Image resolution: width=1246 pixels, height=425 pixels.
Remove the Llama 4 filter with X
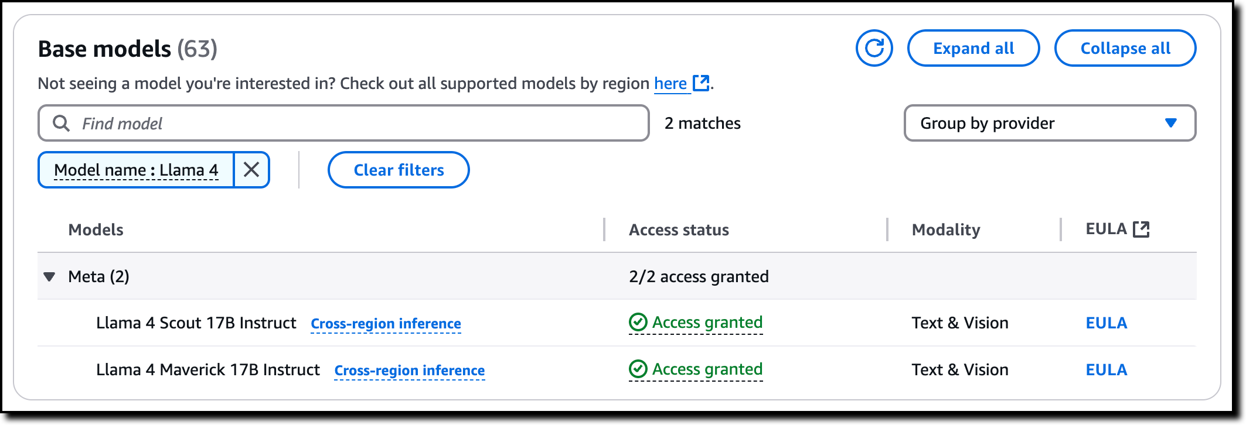point(251,170)
